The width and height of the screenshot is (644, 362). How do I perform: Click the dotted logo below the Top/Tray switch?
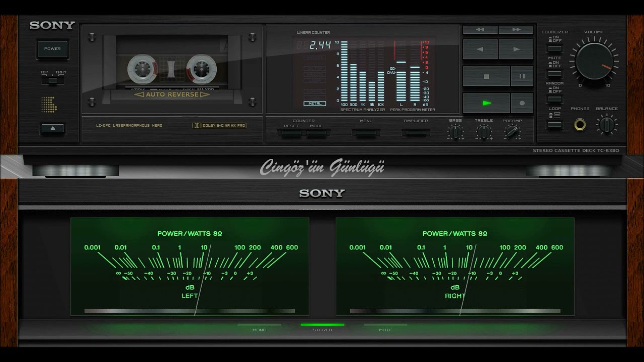point(49,104)
